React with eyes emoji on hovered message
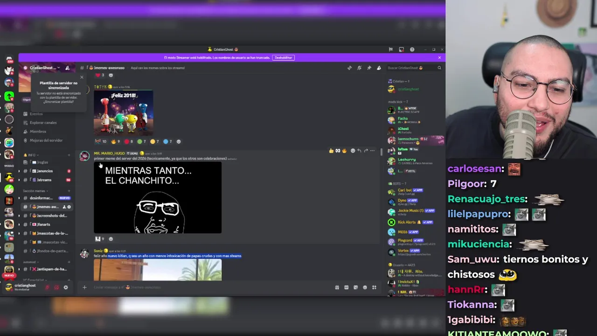Viewport: 597px width, 336px height. click(x=338, y=151)
